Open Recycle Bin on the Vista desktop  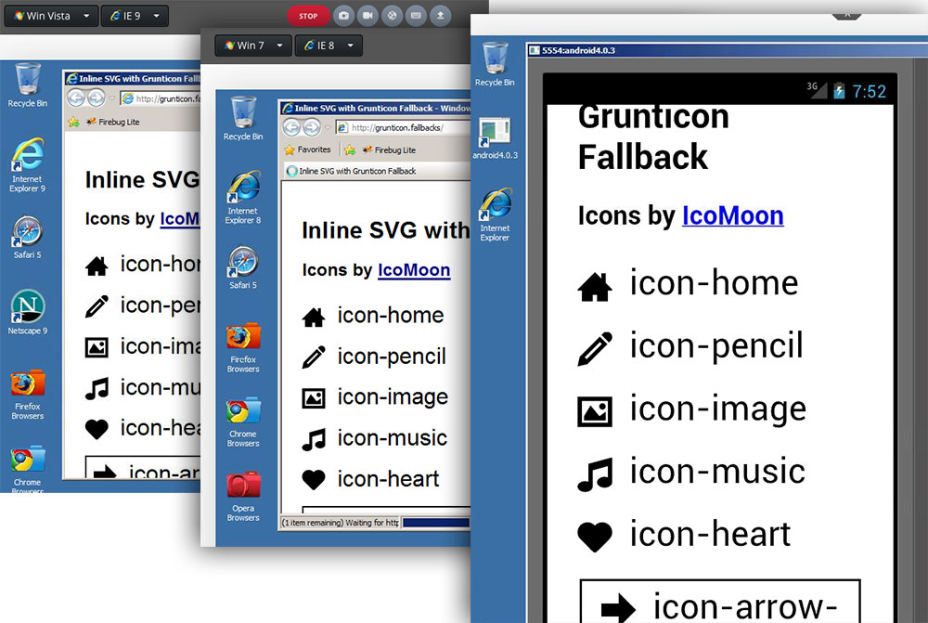[27, 85]
